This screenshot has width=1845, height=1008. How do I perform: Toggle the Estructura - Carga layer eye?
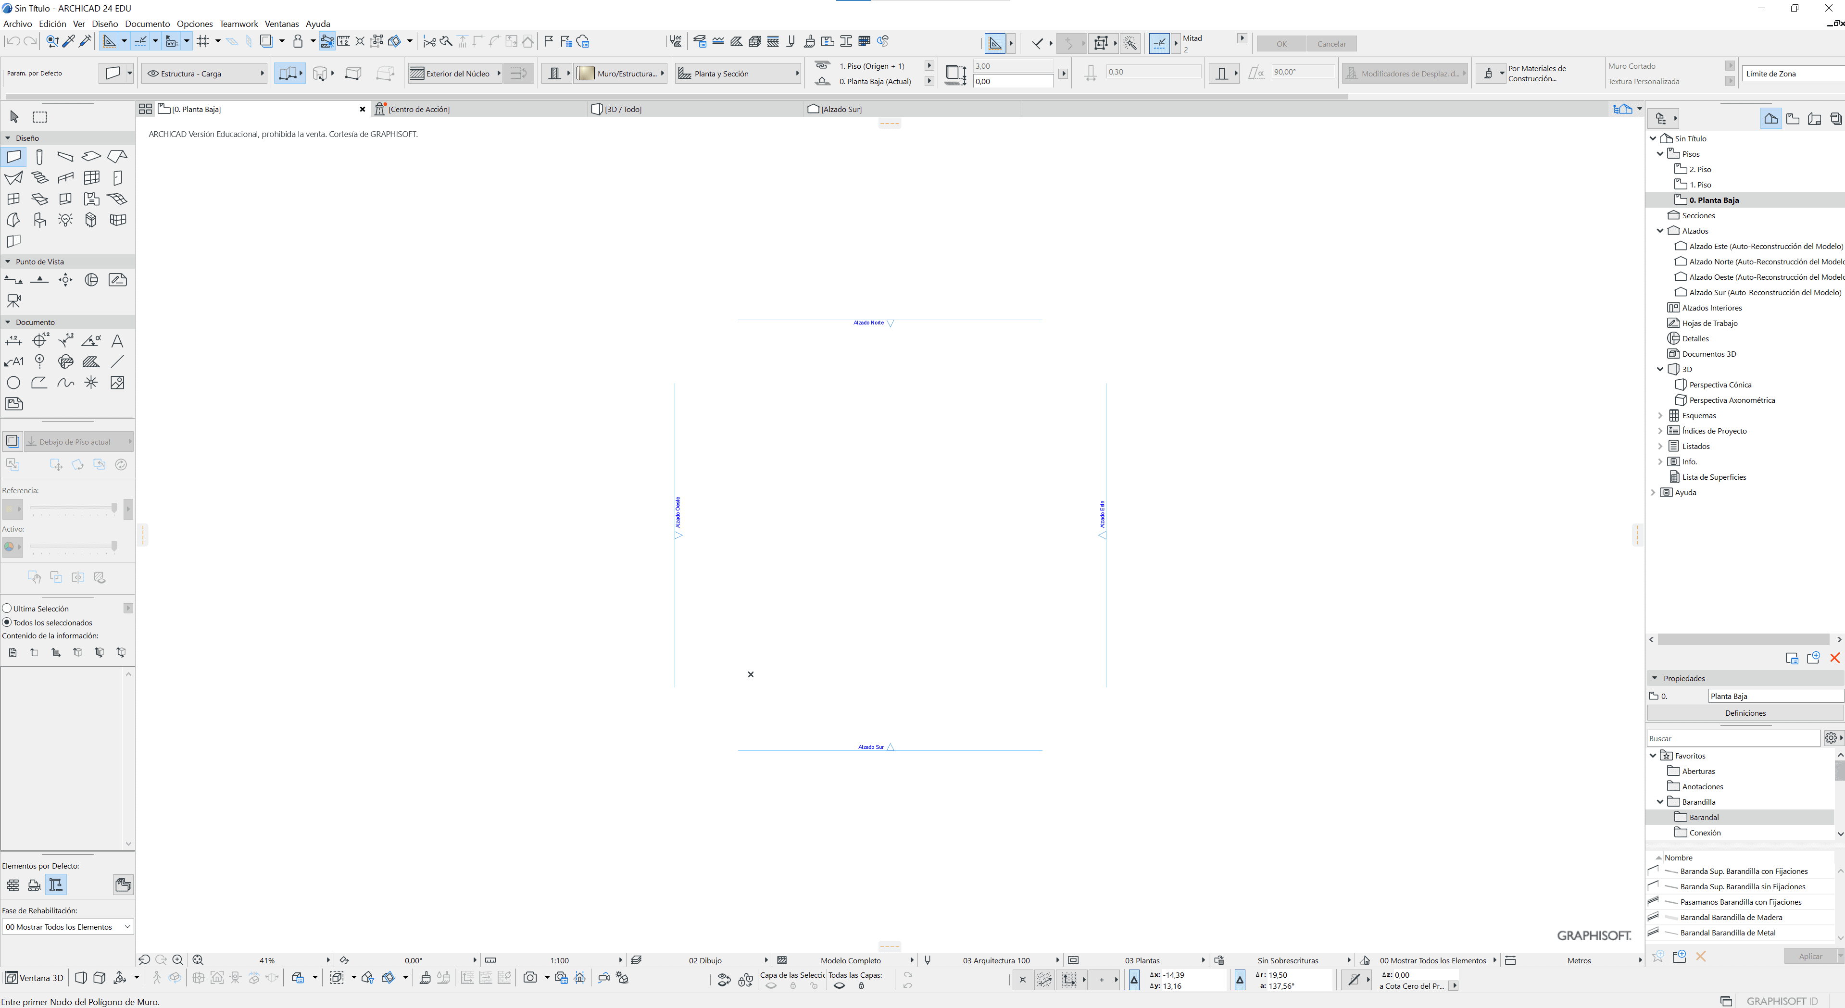point(152,74)
